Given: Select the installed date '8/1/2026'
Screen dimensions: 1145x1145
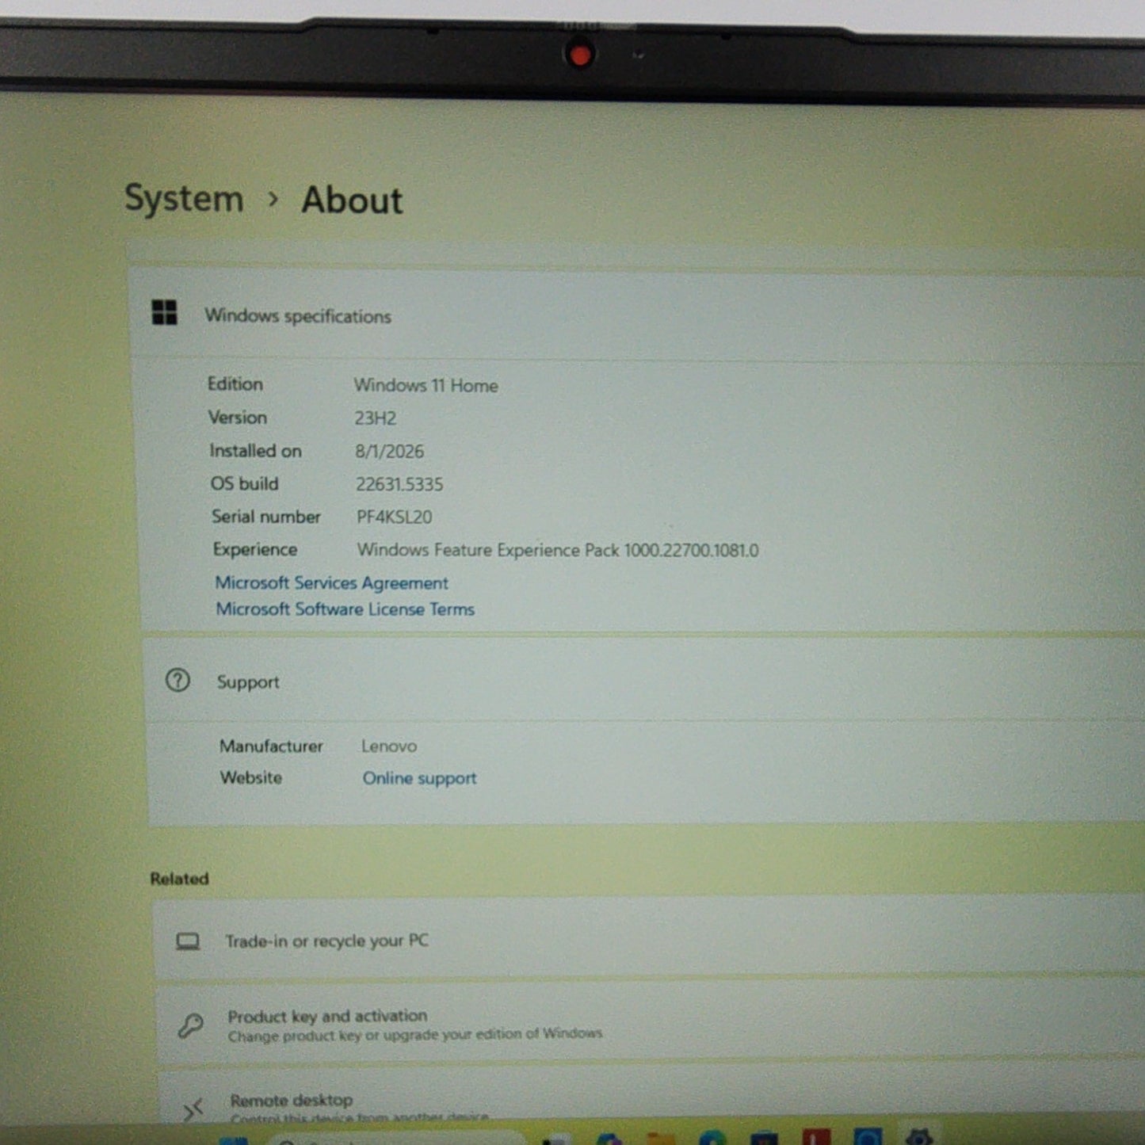Looking at the screenshot, I should 389,451.
